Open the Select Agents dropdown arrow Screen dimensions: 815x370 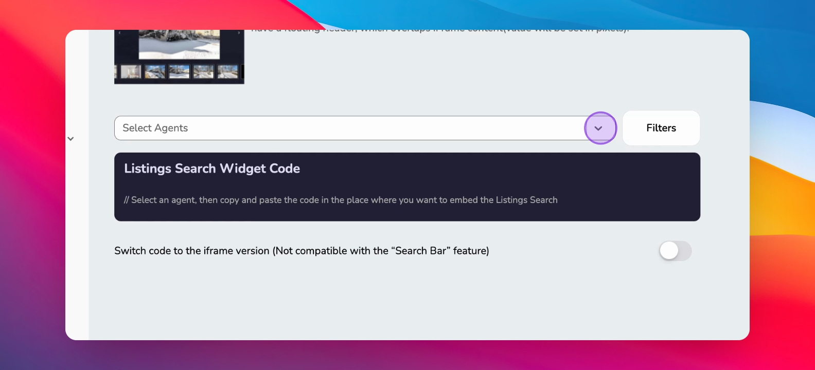(x=598, y=128)
